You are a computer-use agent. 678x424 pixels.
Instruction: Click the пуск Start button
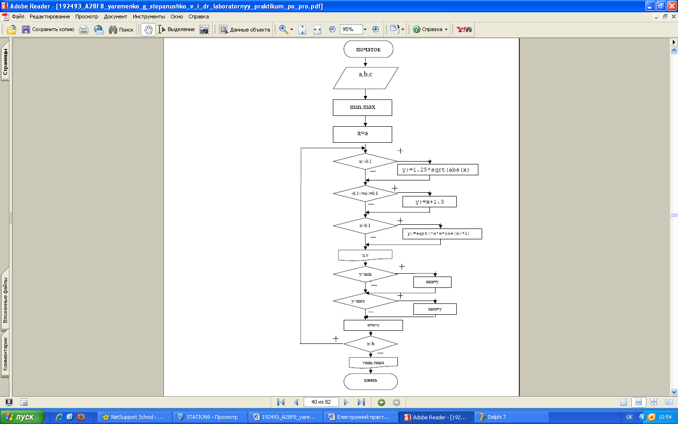tap(22, 417)
